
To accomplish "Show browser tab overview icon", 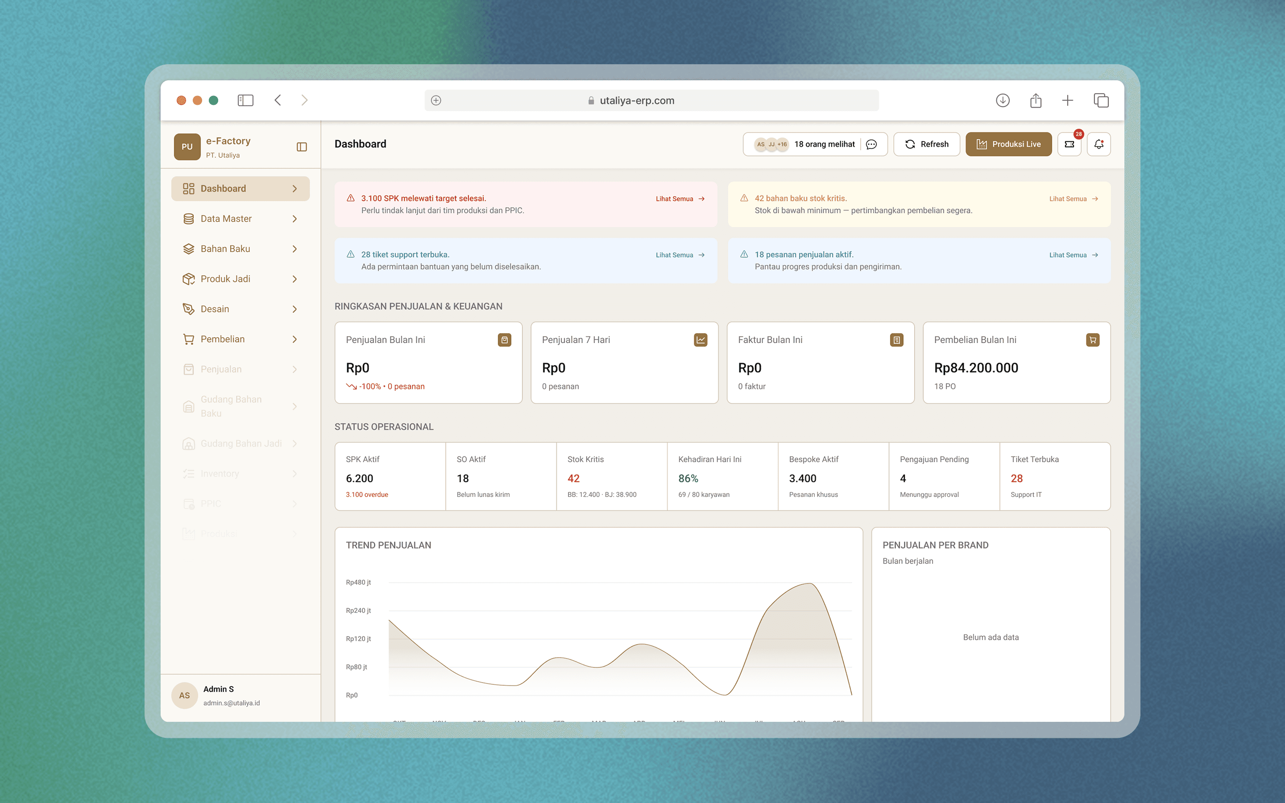I will (1101, 100).
